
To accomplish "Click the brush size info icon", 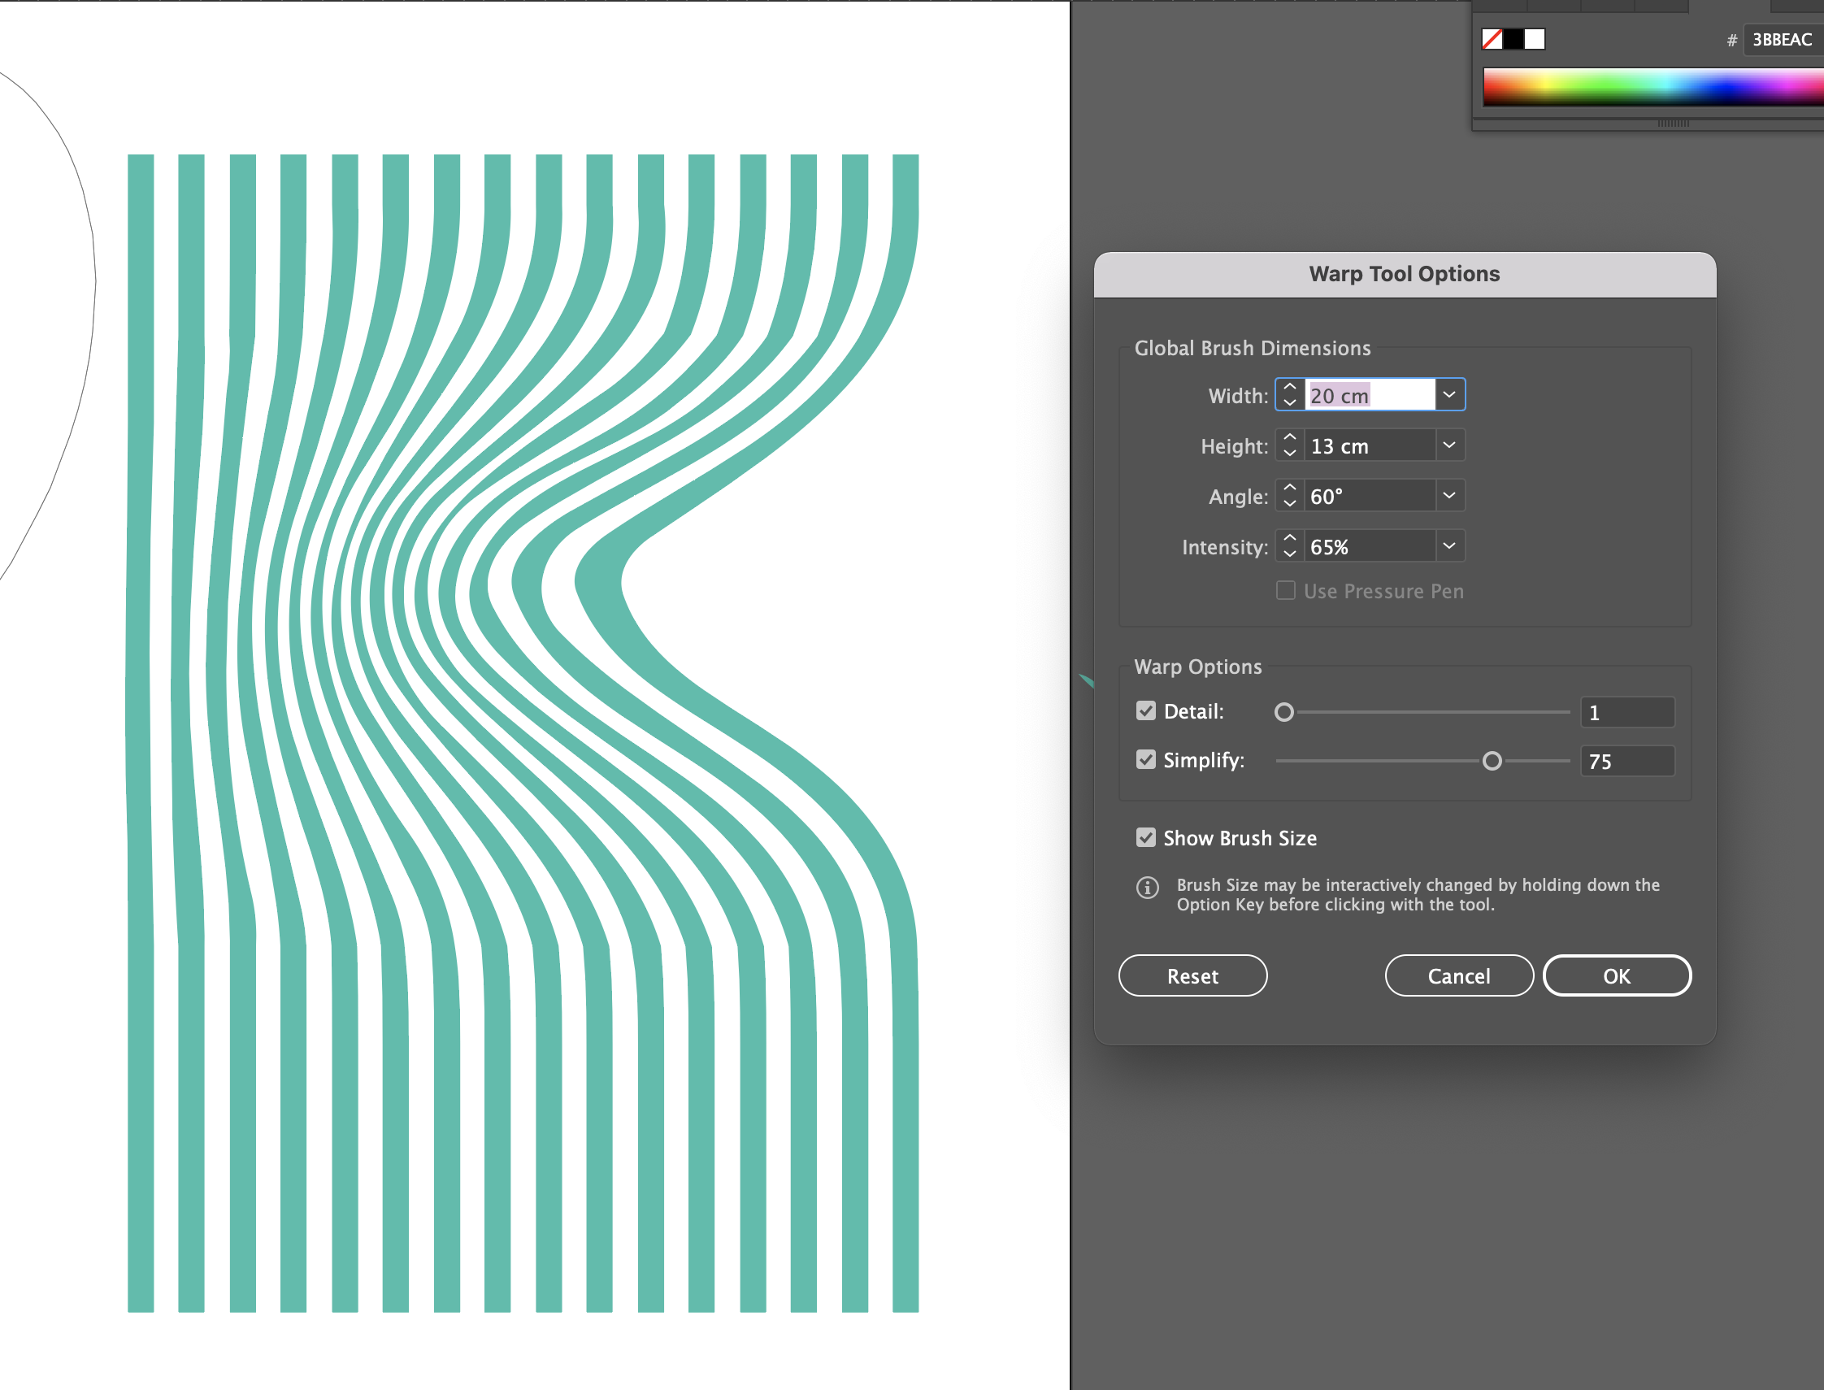I will tap(1148, 888).
